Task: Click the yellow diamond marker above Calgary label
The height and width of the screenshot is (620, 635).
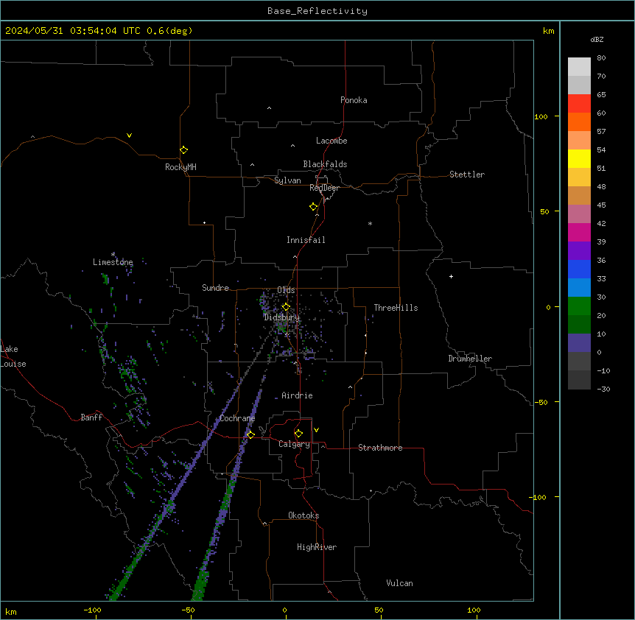Action: [298, 434]
